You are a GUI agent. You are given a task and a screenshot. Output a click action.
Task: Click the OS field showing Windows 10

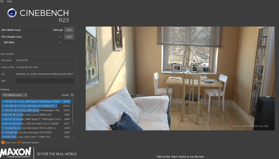coord(45,74)
